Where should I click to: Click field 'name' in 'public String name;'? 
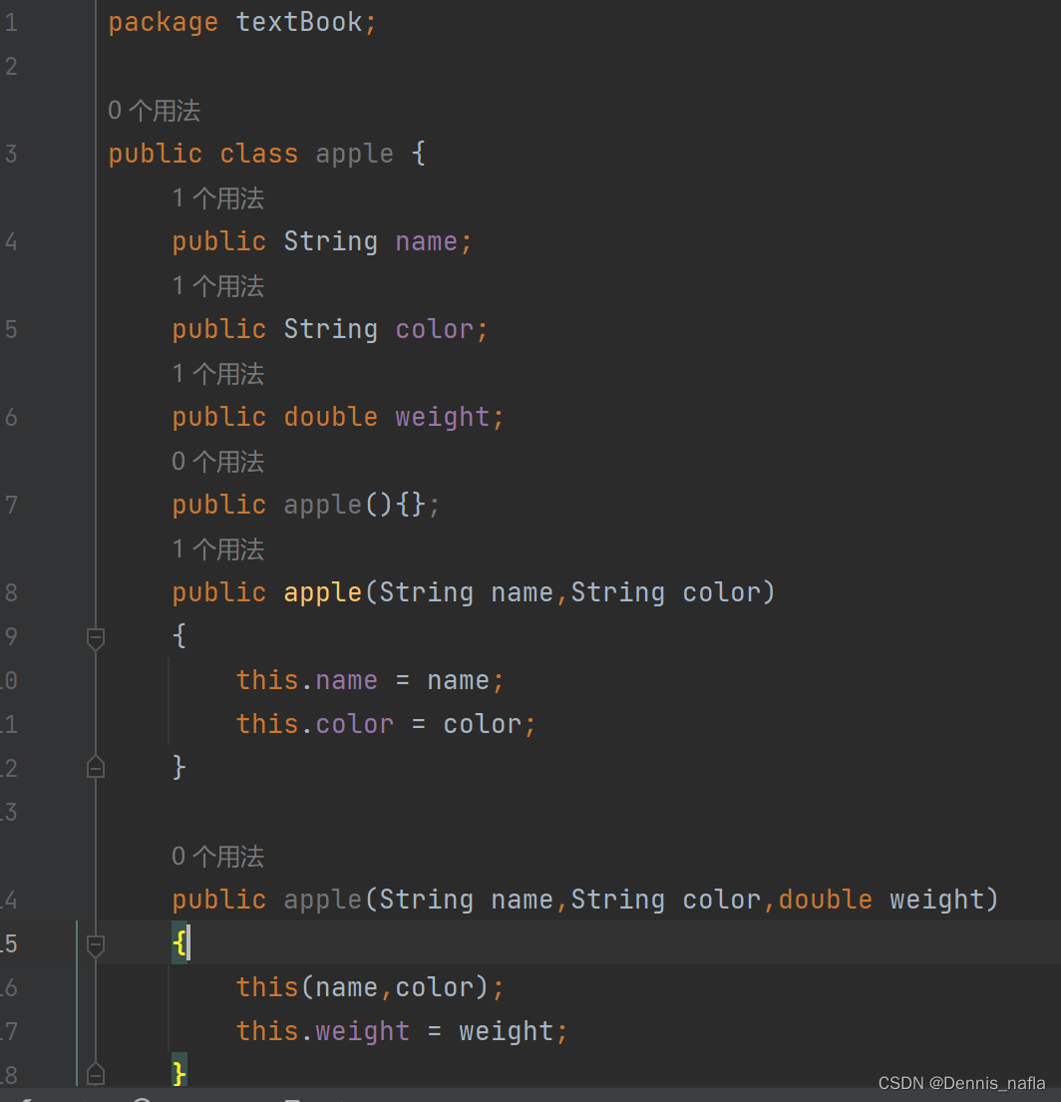pyautogui.click(x=427, y=241)
